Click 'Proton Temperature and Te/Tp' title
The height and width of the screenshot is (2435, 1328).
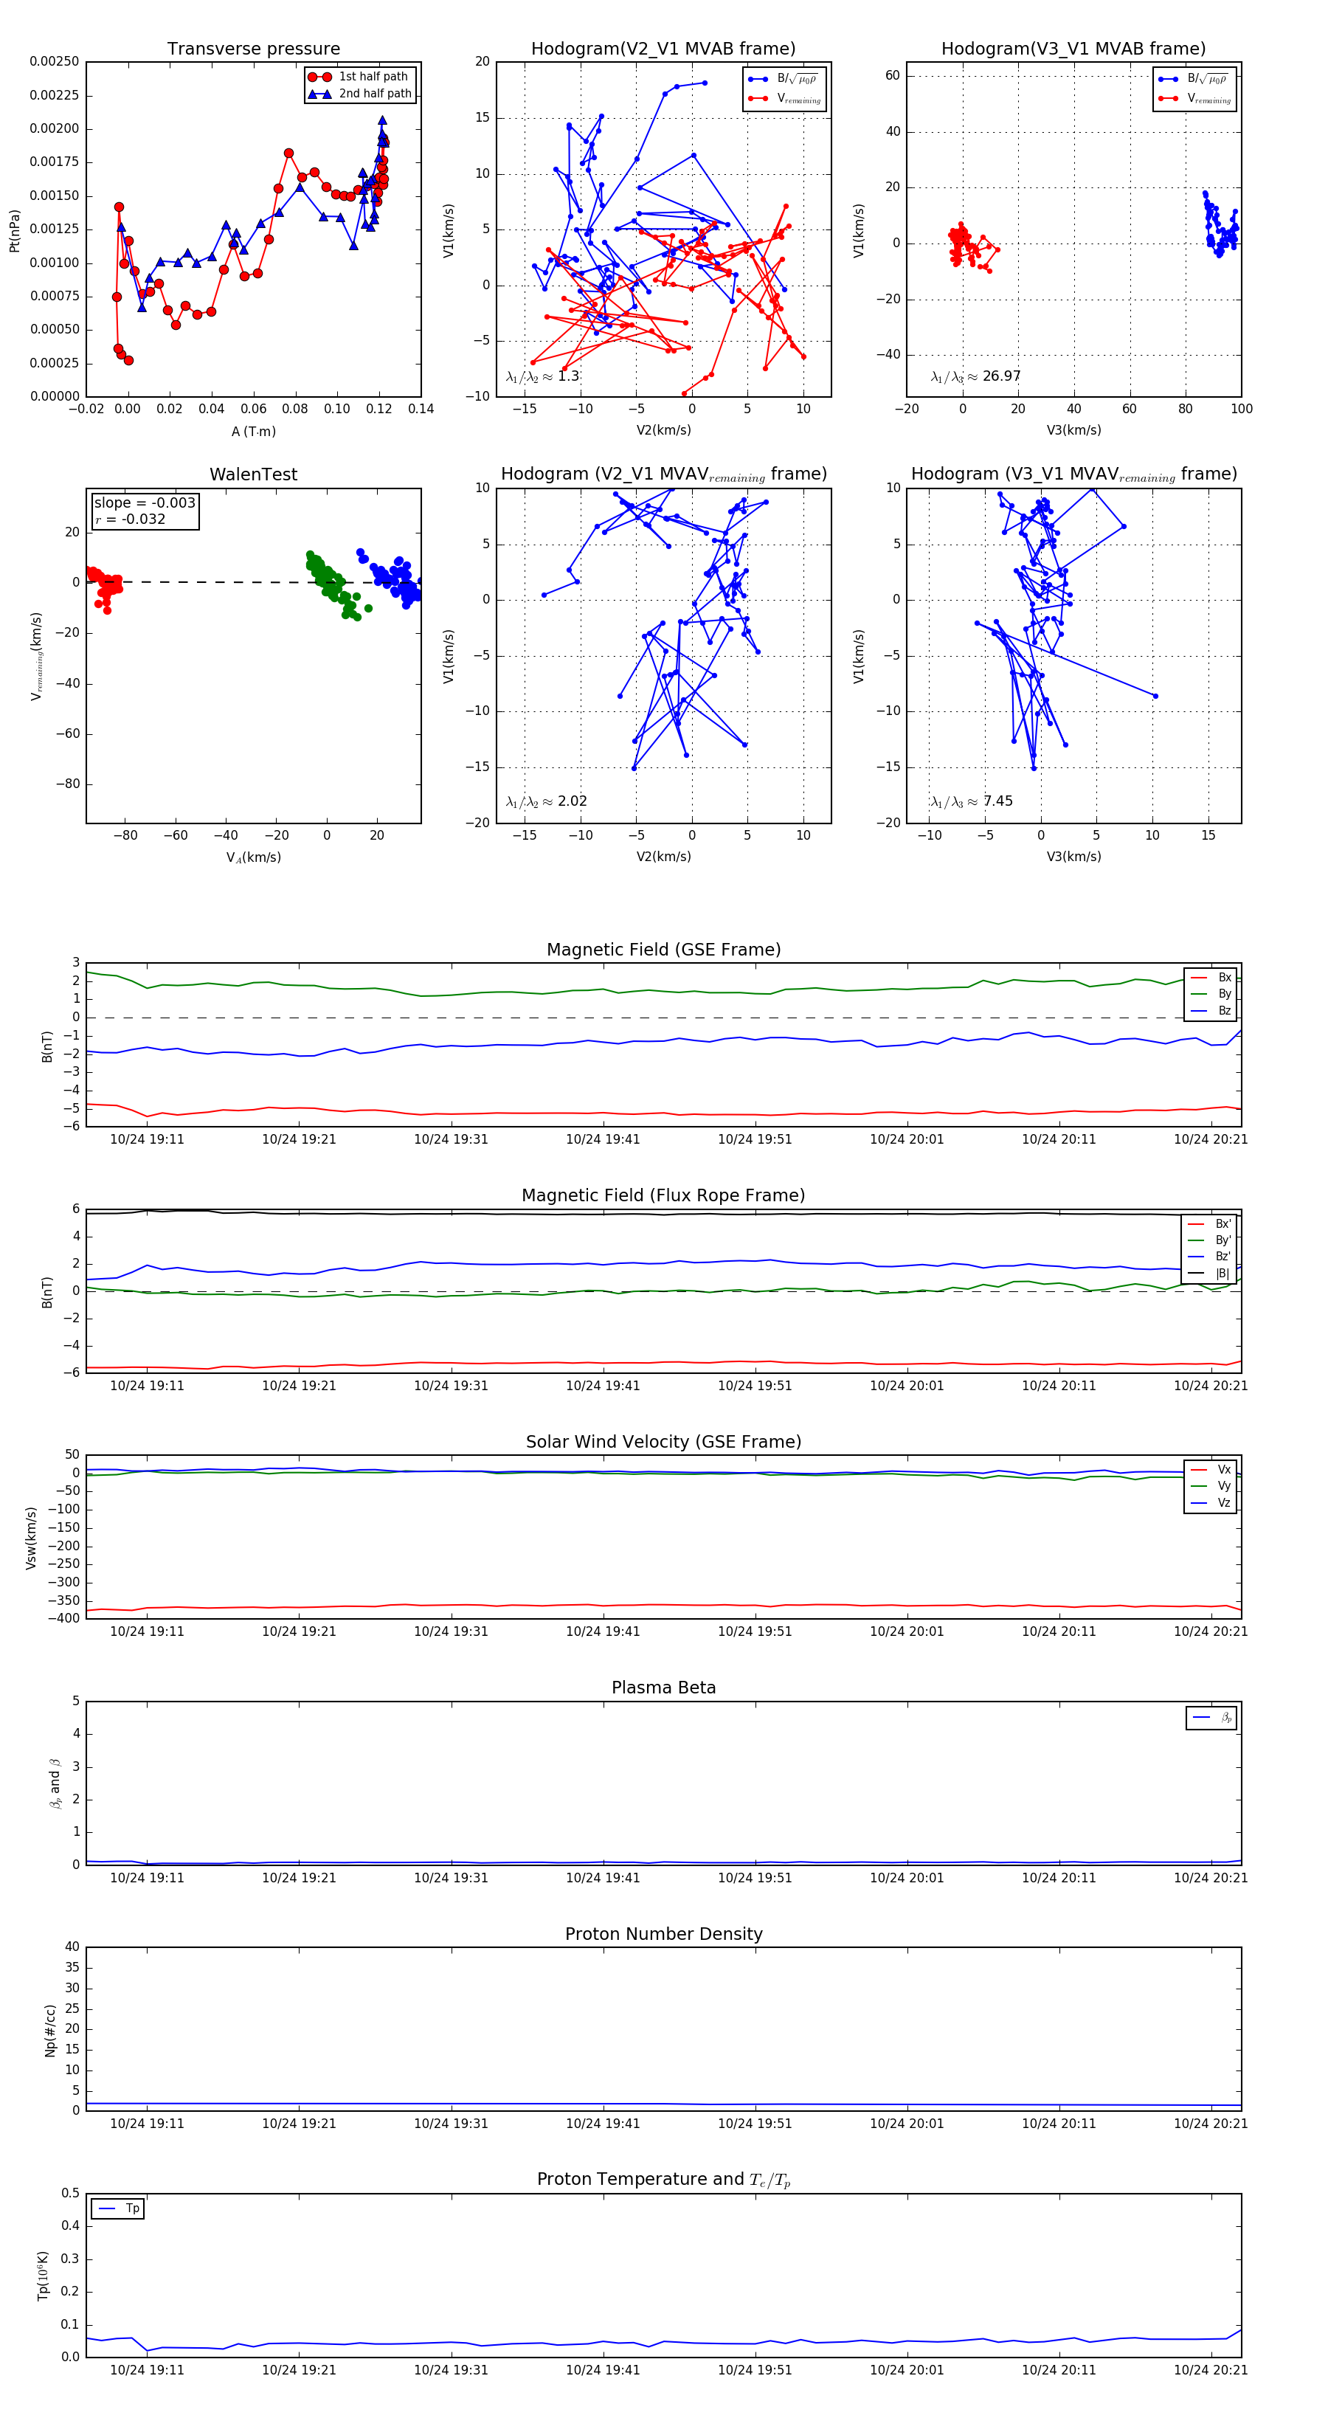tap(663, 2180)
